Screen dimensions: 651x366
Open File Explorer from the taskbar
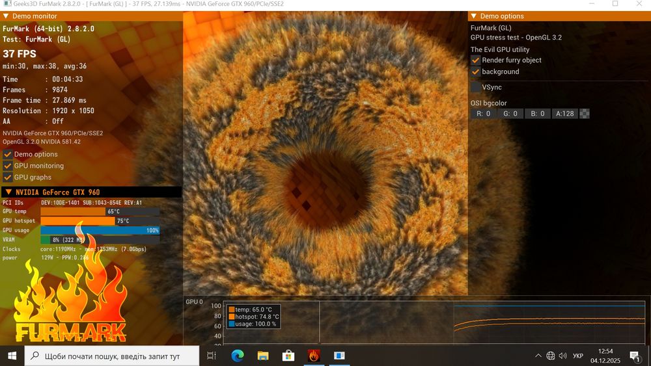263,356
